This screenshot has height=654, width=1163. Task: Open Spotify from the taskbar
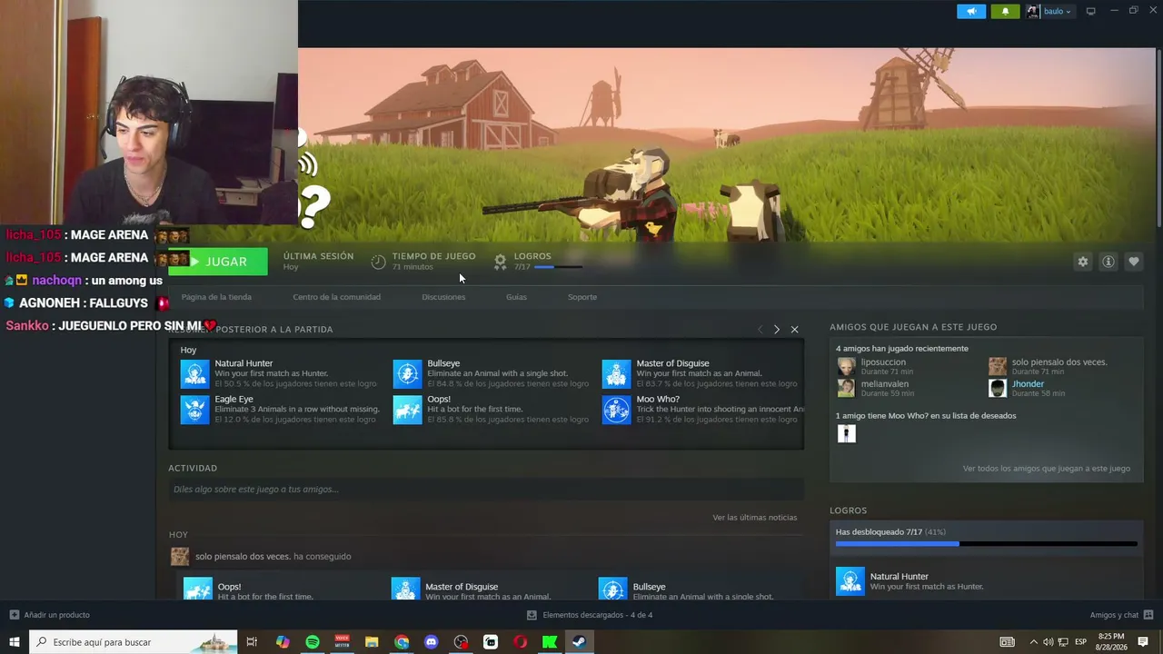coord(313,642)
